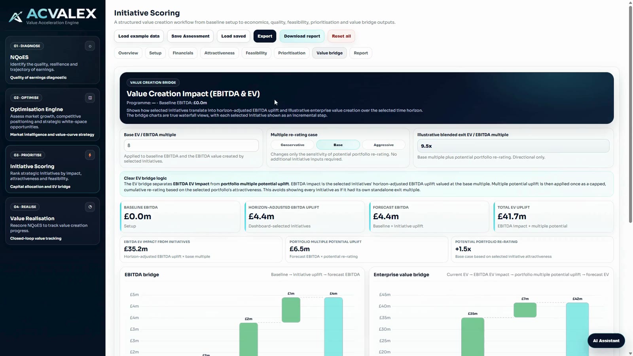Click the Value Realisation refresh icon
Image resolution: width=633 pixels, height=356 pixels.
[90, 207]
